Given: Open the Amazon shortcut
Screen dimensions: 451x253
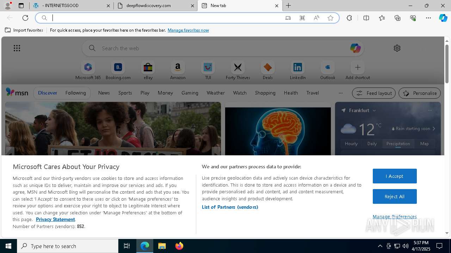Looking at the screenshot, I should click(178, 71).
